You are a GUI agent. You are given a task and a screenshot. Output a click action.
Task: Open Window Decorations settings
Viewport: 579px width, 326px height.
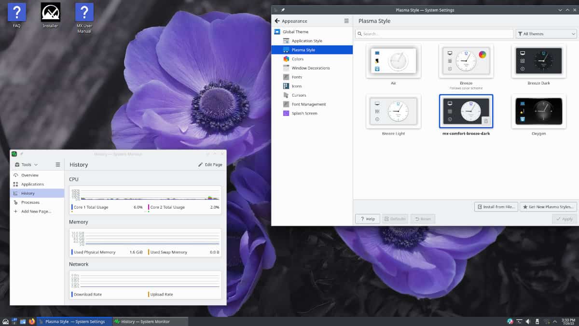[x=310, y=68]
